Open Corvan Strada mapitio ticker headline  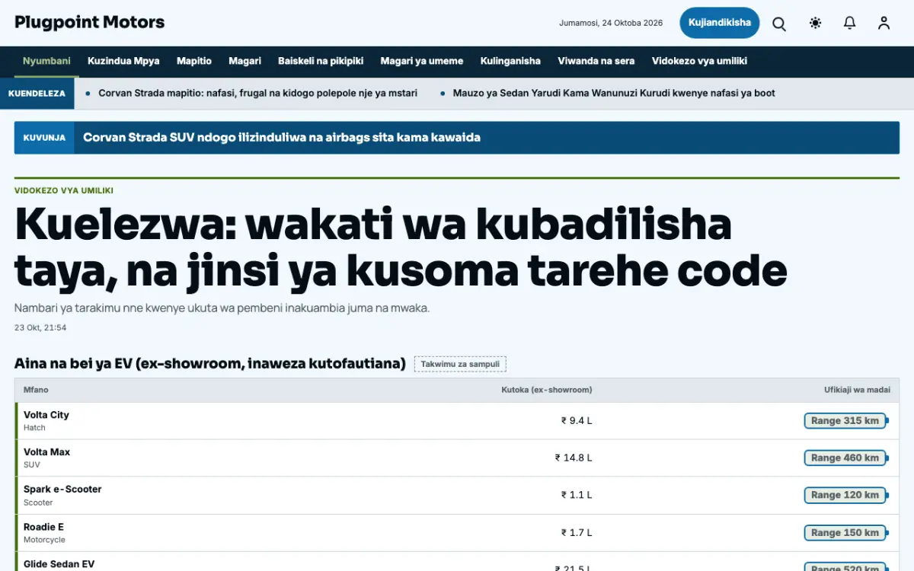tap(257, 93)
